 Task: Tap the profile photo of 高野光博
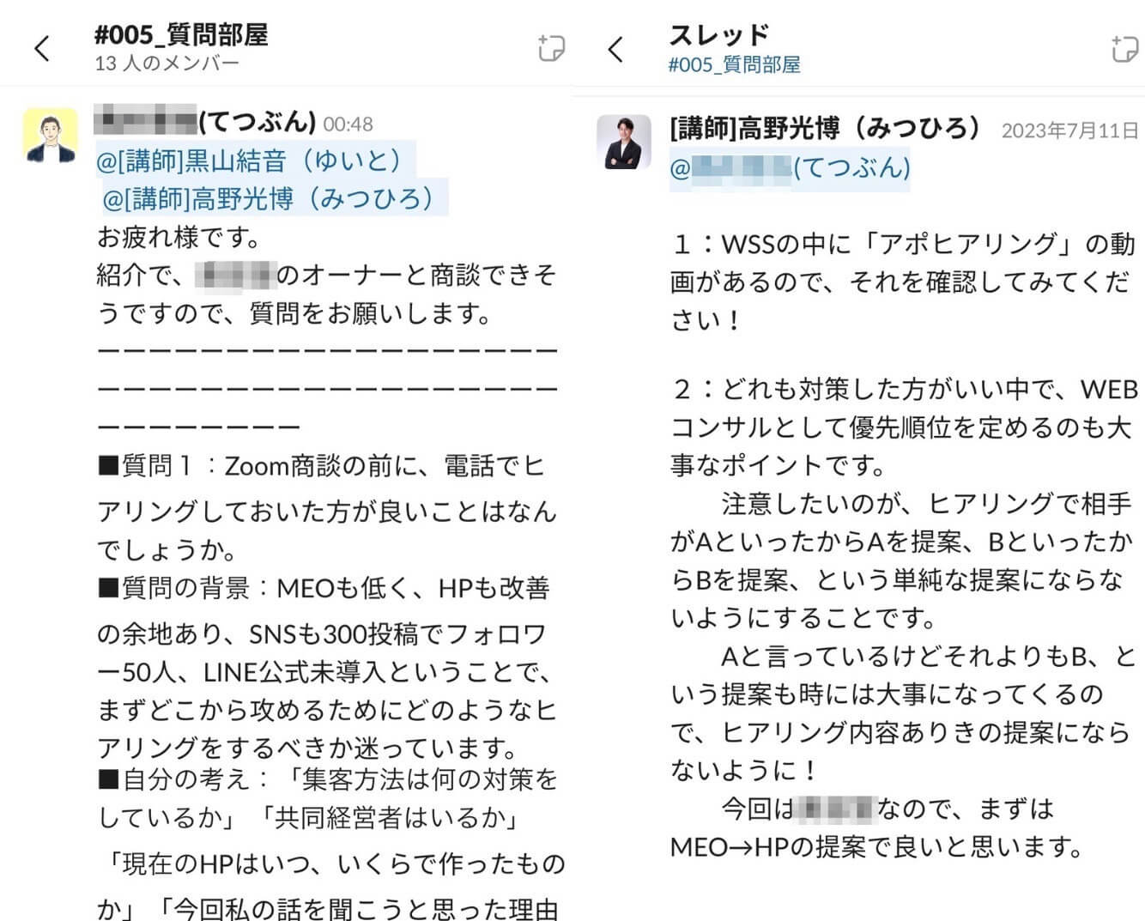[624, 142]
